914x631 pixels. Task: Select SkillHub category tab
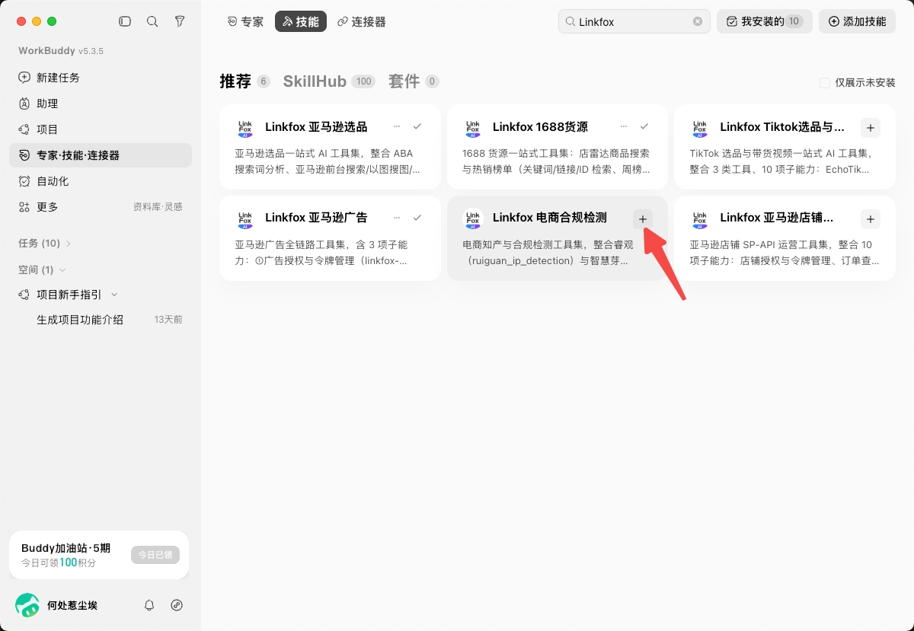pyautogui.click(x=315, y=81)
